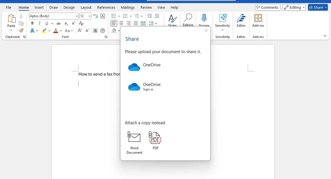Open the text effects dropdown arrow

tap(37, 31)
